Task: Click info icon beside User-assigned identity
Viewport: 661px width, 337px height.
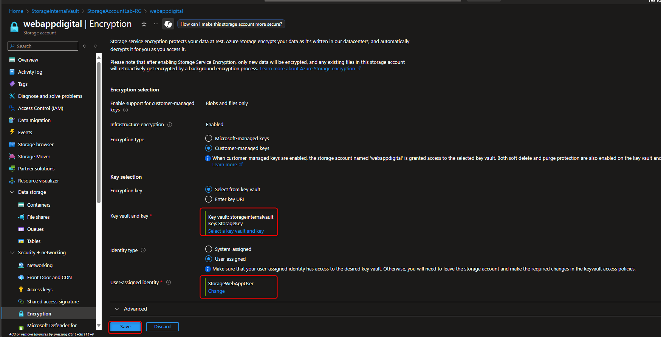Action: [169, 282]
